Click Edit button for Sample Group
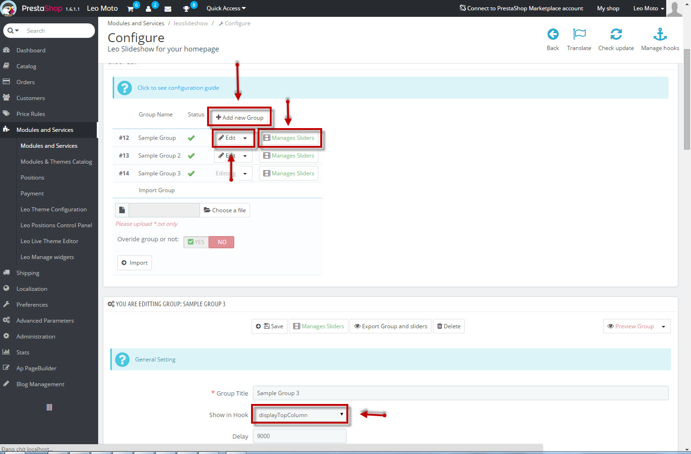 pyautogui.click(x=227, y=138)
